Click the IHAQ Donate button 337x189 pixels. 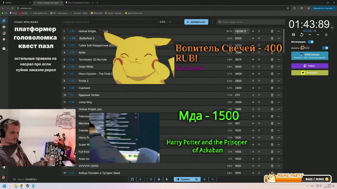pyautogui.click(x=310, y=56)
